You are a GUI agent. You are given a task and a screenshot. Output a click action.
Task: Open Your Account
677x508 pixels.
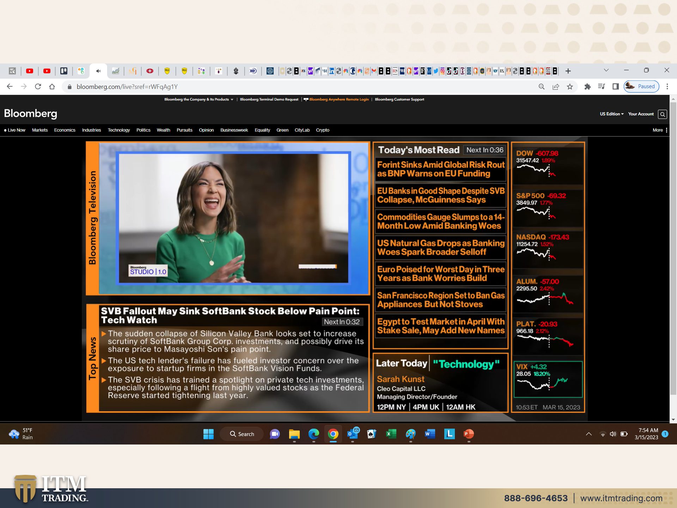coord(641,114)
